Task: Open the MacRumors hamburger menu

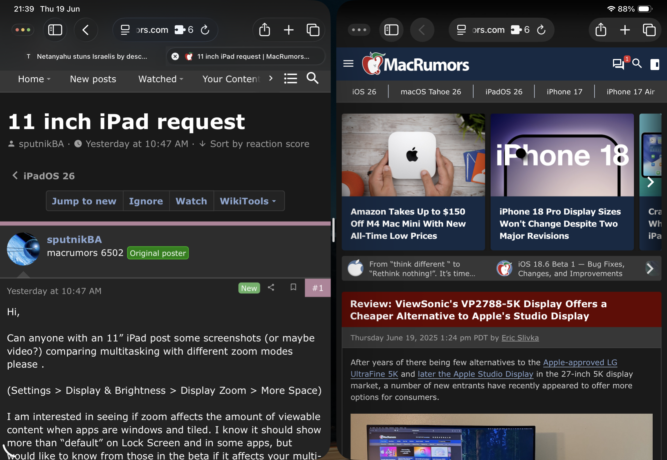Action: [348, 63]
